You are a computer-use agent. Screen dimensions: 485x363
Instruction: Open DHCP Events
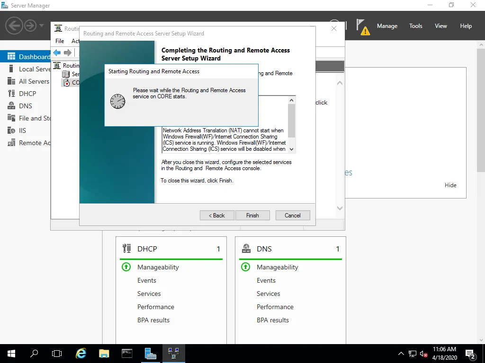[147, 280]
